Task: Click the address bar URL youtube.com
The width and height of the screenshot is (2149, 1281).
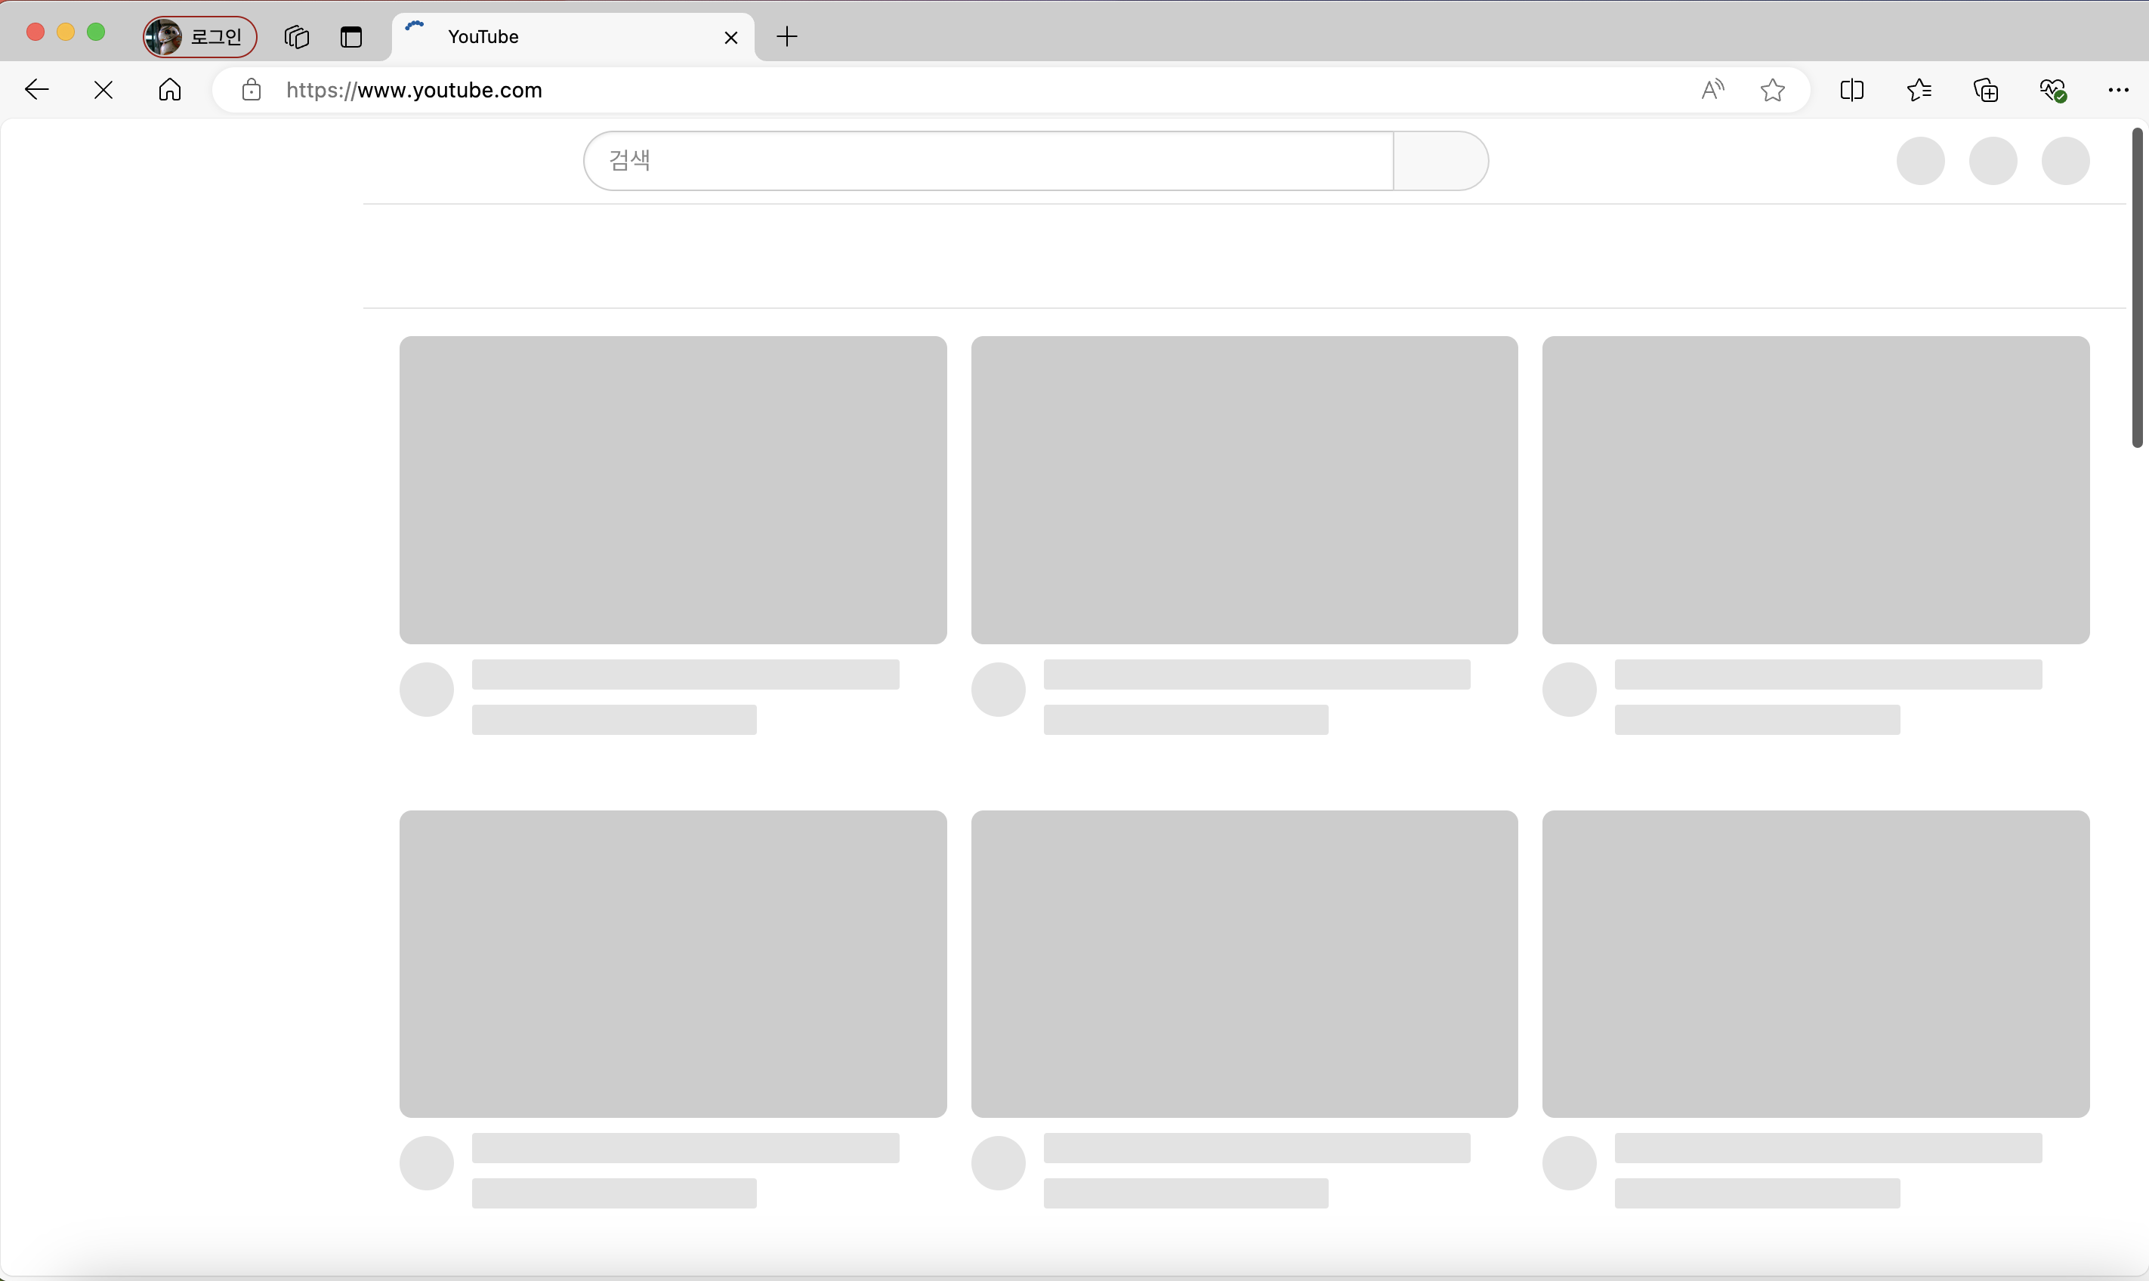Action: 414,90
